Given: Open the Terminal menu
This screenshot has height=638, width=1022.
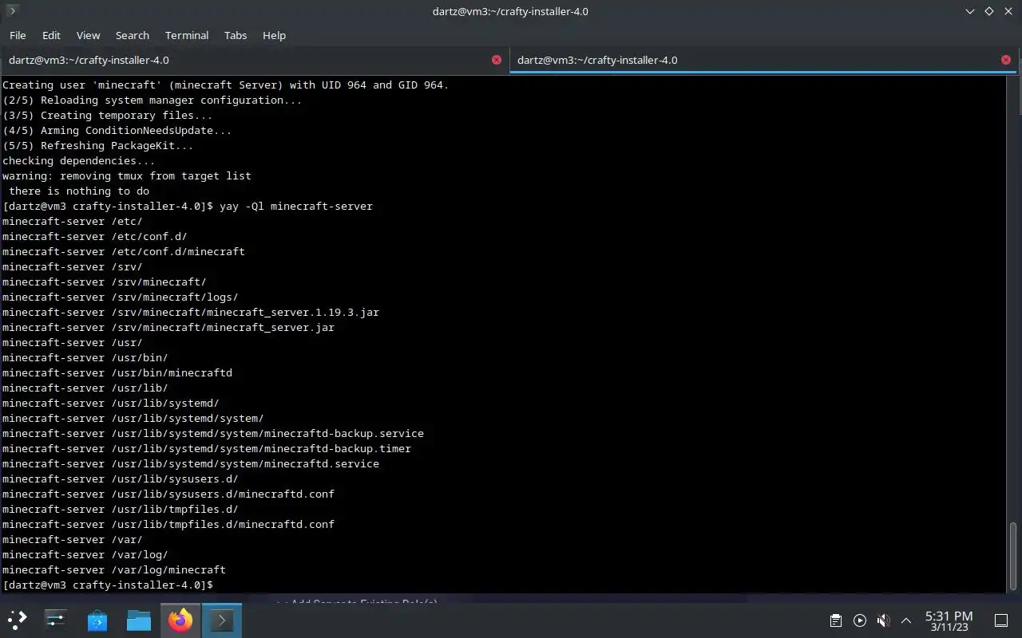Looking at the screenshot, I should (187, 35).
